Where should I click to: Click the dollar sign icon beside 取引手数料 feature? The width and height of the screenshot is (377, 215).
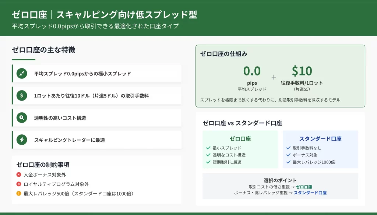click(x=22, y=96)
